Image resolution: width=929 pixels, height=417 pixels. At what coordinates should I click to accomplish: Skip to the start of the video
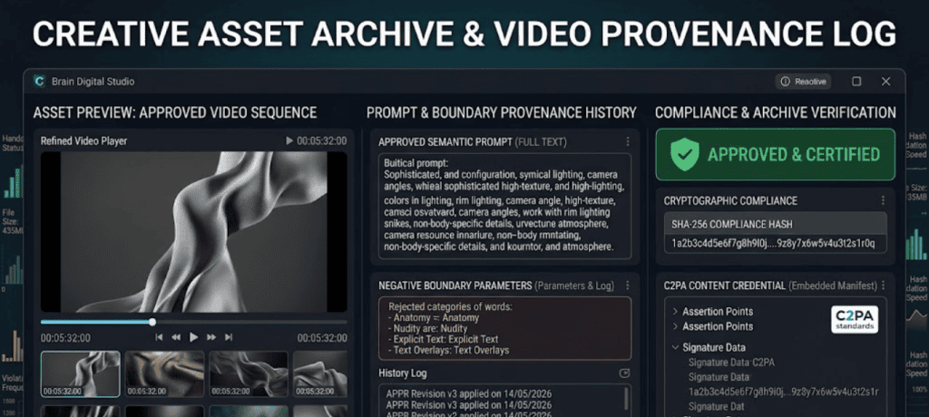[159, 337]
